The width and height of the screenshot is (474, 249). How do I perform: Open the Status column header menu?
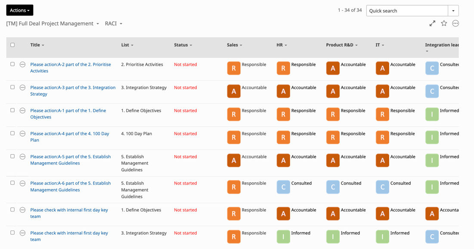tap(183, 45)
